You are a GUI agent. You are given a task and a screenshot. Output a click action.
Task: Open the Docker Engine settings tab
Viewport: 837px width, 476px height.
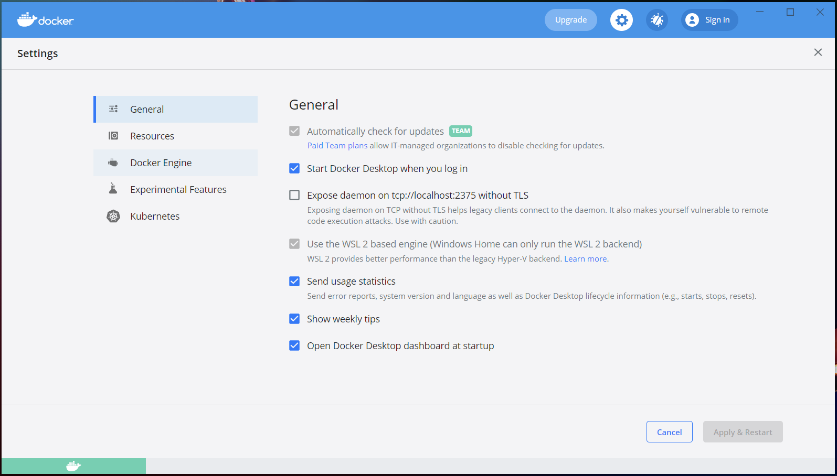[176, 163]
